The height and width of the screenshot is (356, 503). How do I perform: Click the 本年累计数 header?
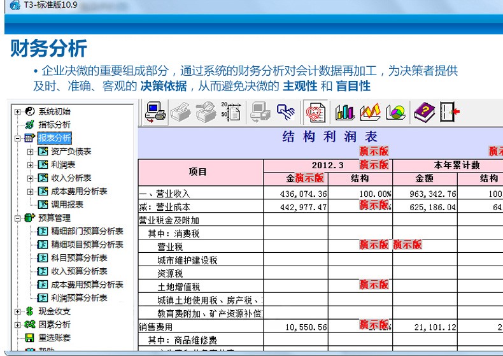(457, 166)
